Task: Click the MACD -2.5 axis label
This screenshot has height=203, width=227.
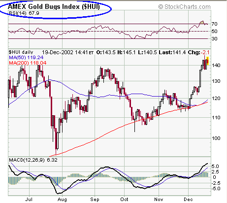Action: (216, 183)
